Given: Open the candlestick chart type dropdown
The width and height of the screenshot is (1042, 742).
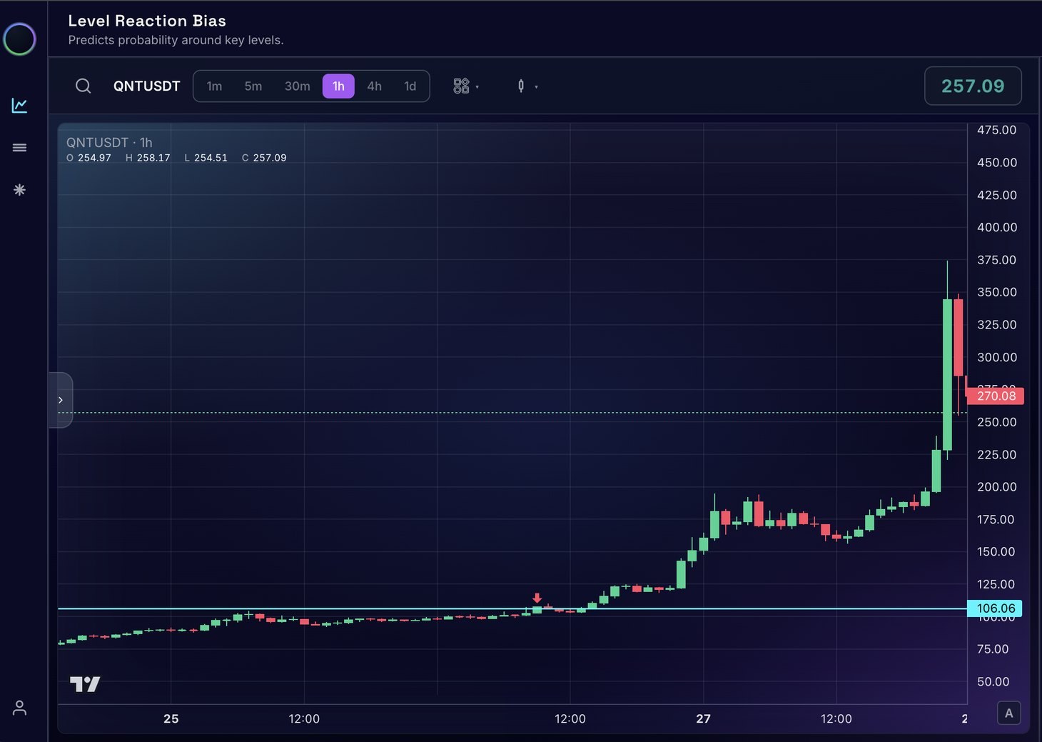Looking at the screenshot, I should (527, 86).
